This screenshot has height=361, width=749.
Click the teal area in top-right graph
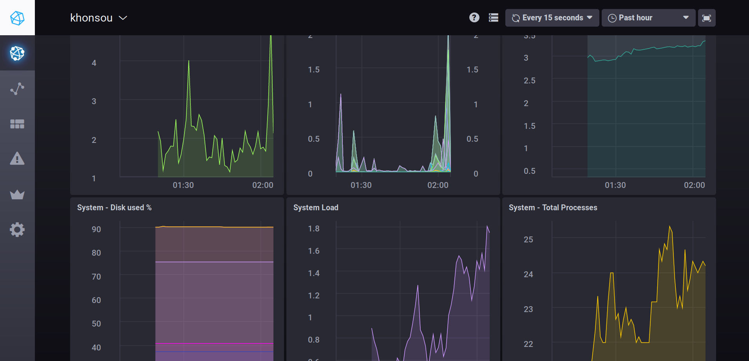tap(646, 117)
